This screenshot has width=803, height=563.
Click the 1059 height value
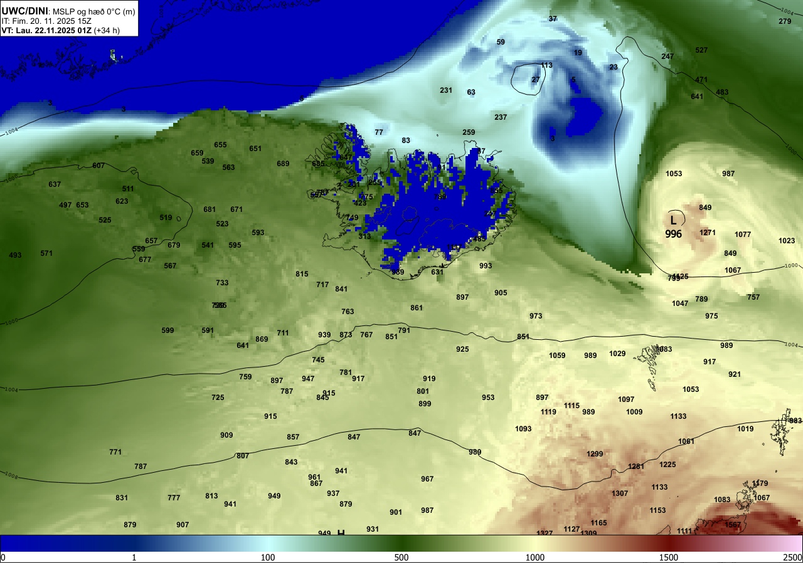[x=557, y=355]
